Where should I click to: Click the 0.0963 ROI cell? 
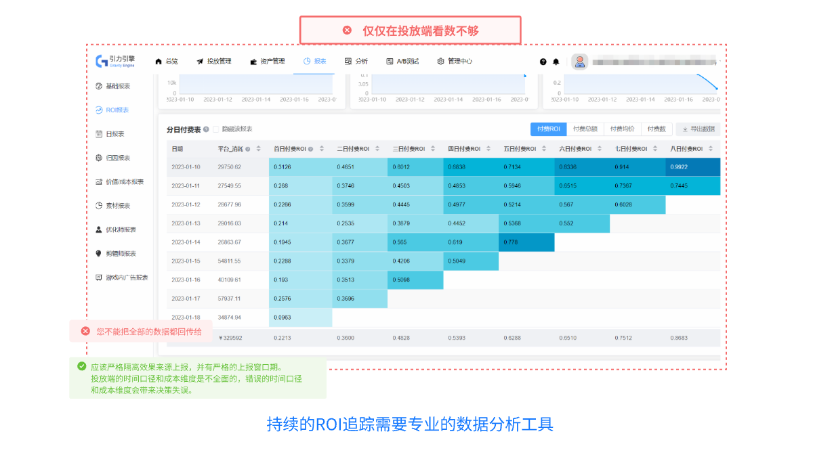pyautogui.click(x=301, y=317)
